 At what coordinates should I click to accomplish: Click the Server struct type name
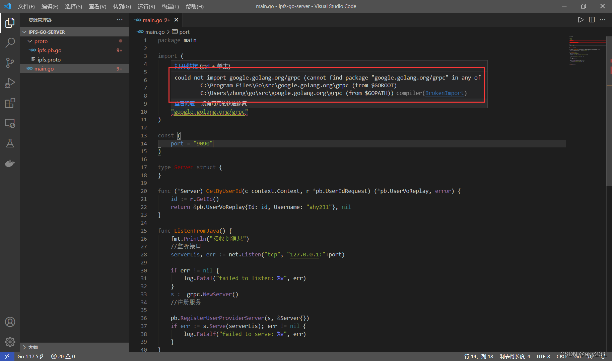click(184, 167)
